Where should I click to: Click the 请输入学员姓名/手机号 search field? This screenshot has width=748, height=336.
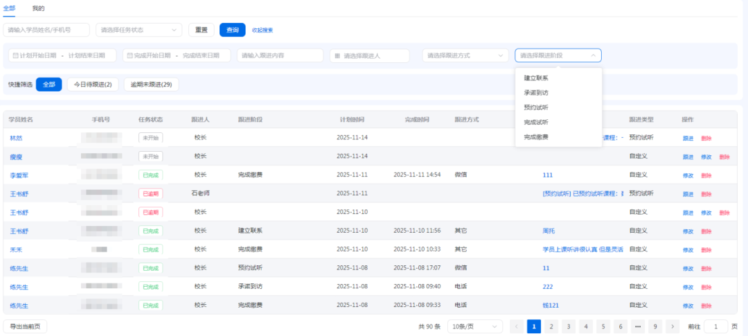(x=46, y=30)
